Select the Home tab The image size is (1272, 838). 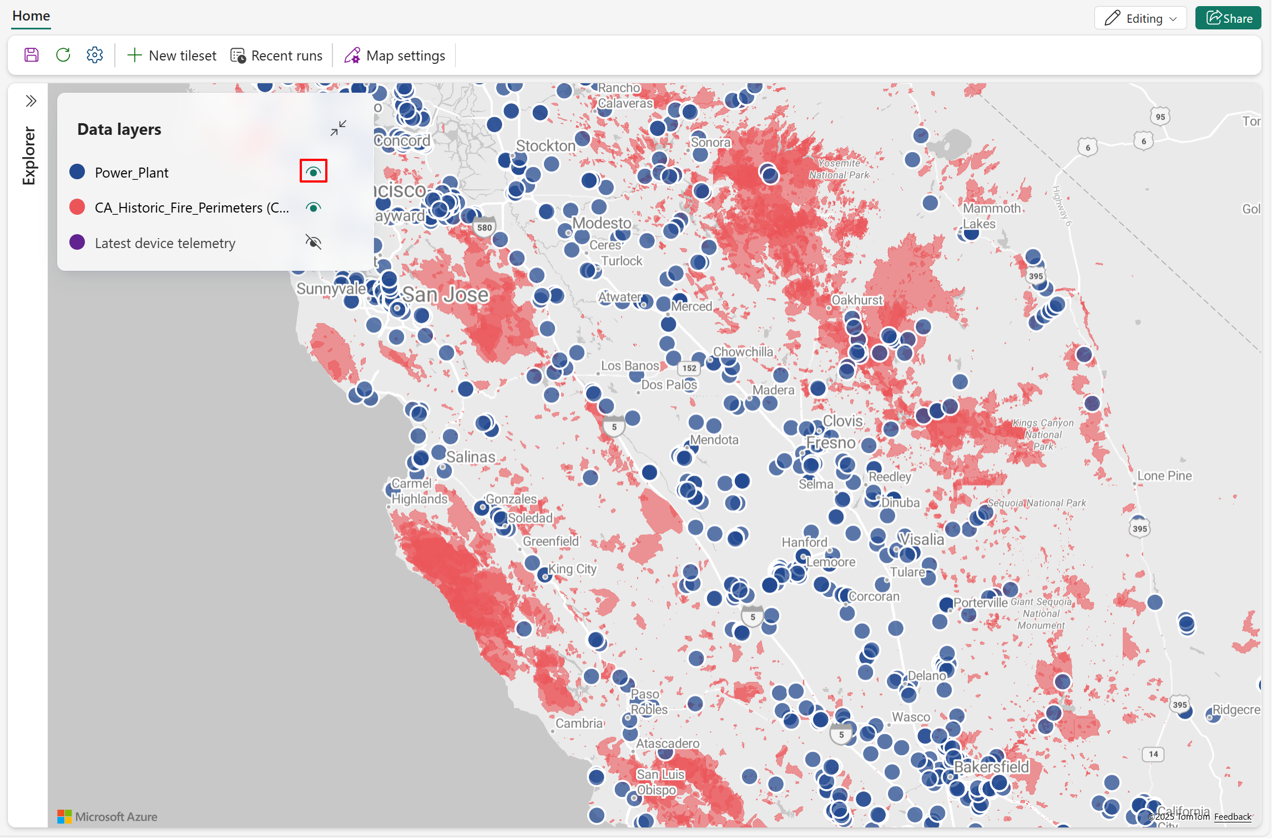point(31,16)
